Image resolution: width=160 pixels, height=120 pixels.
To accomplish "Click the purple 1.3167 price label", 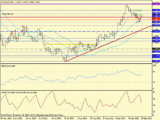I will [156, 4].
